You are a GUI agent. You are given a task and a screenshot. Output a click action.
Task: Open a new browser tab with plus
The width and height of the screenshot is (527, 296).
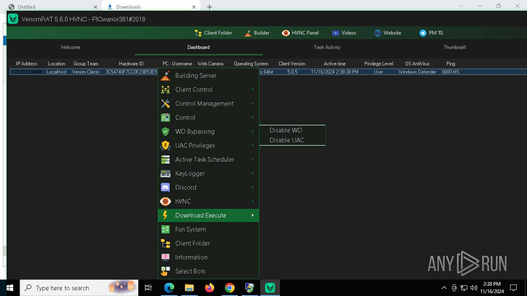(x=210, y=7)
